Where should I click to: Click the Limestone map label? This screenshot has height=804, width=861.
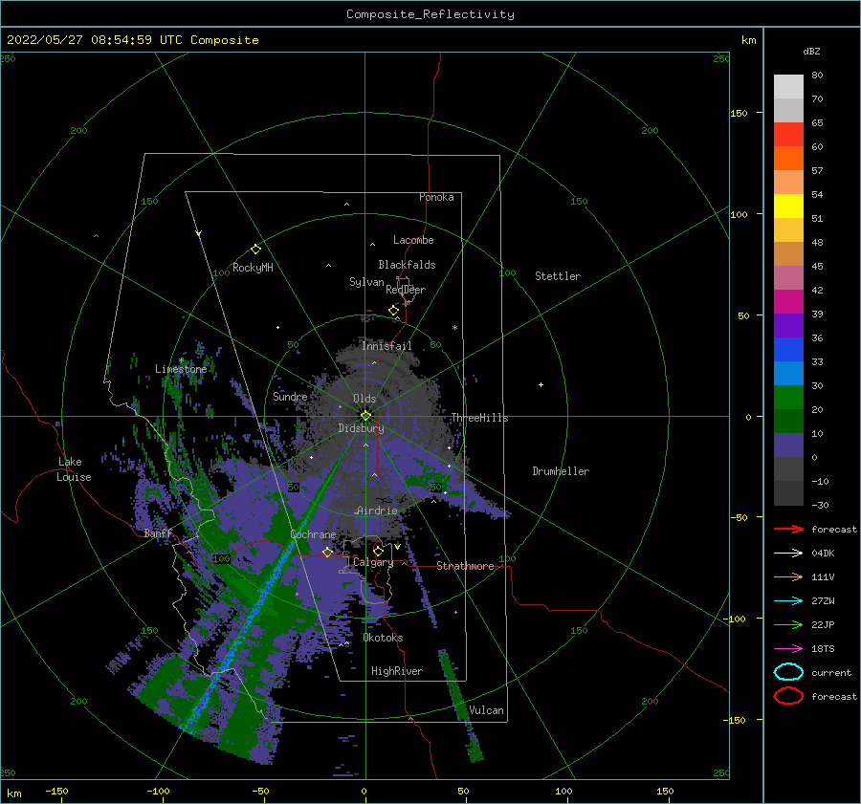[x=181, y=369]
